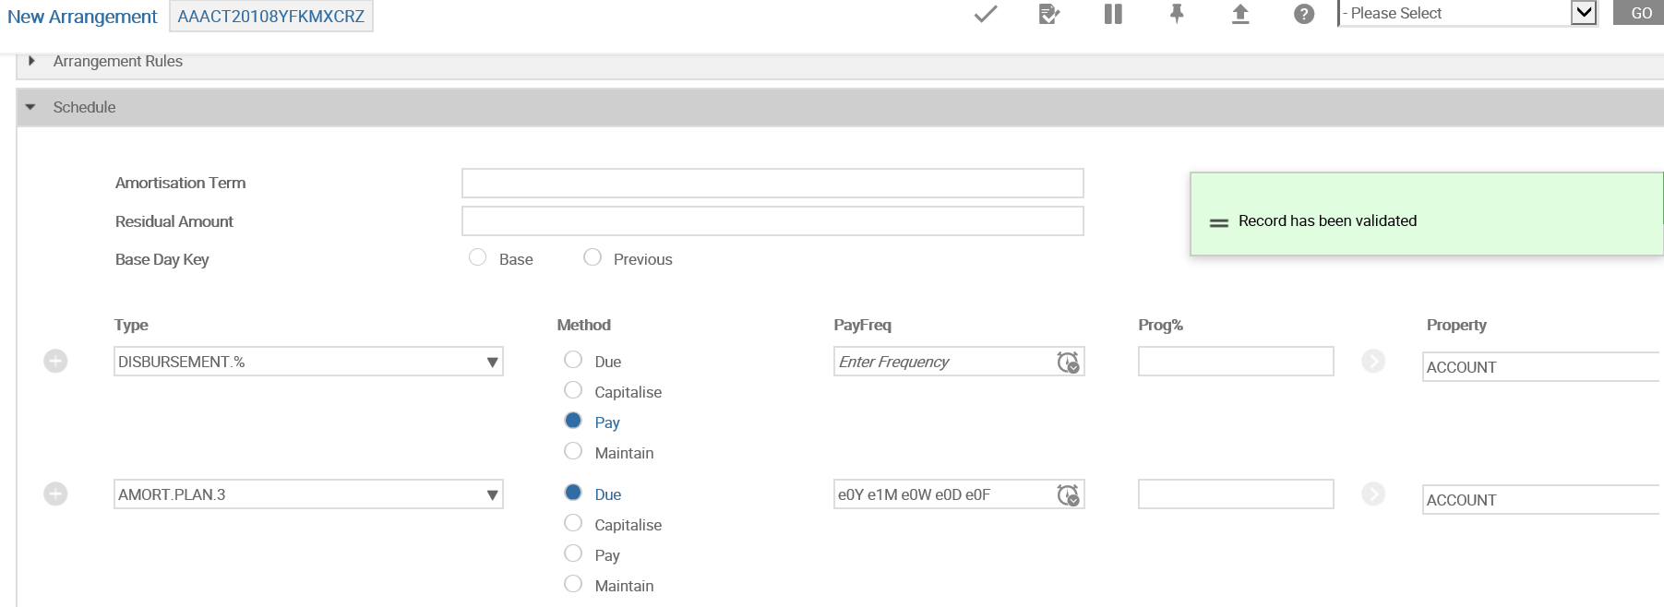Collapse the Schedule section

30,107
